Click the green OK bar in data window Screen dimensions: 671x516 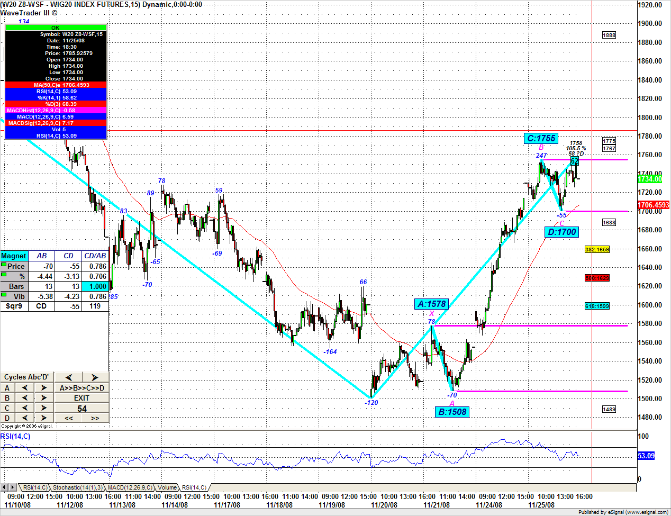tap(56, 28)
